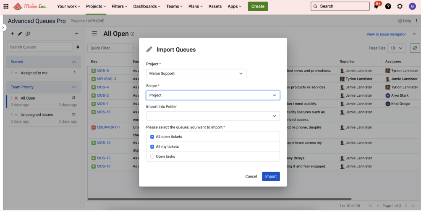Screen dimensions: 421x211
Task: Open the Page Size dropdown
Action: (396, 48)
